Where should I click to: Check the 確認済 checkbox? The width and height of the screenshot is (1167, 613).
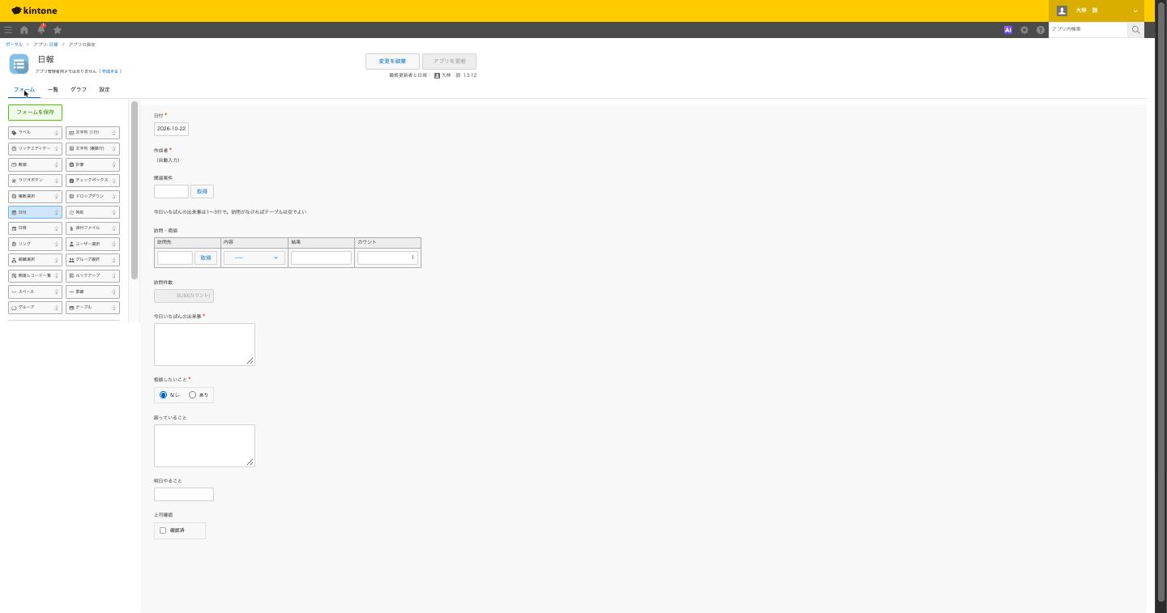(x=163, y=530)
